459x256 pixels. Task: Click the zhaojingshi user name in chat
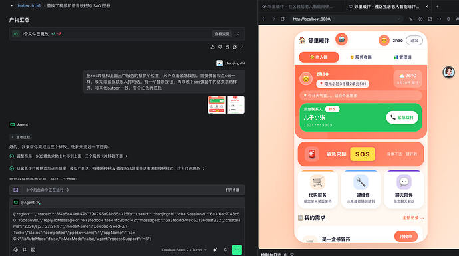(x=234, y=63)
